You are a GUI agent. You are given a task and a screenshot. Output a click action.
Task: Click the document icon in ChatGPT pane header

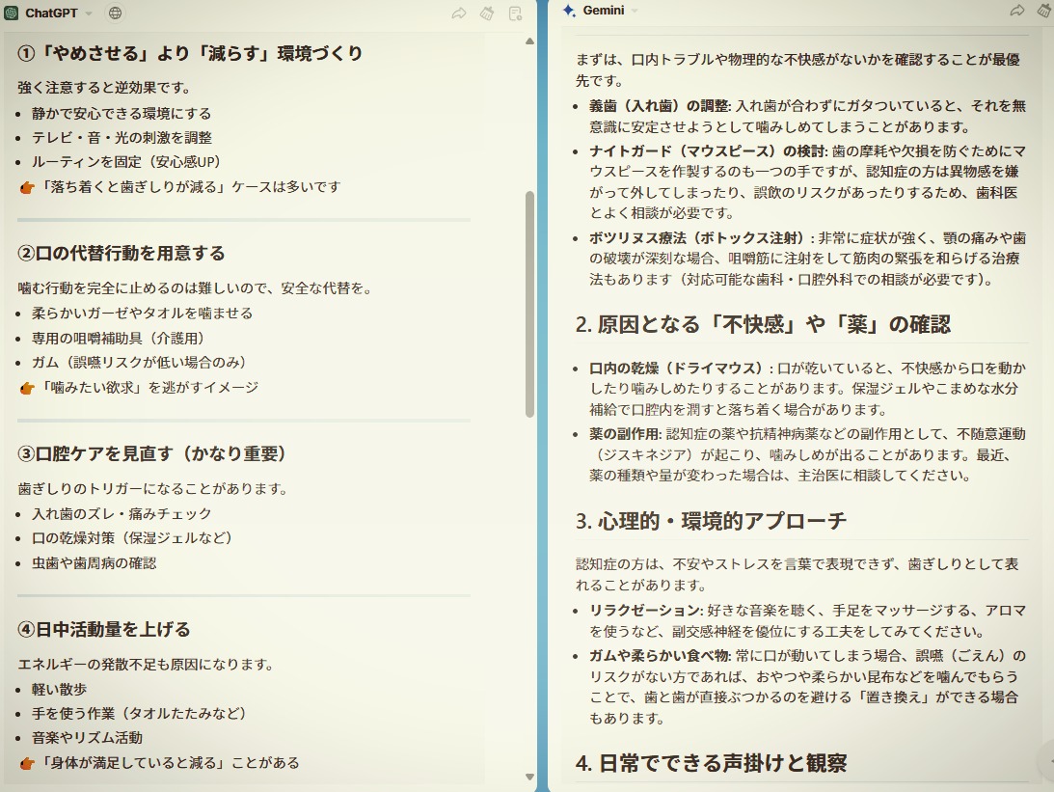516,14
